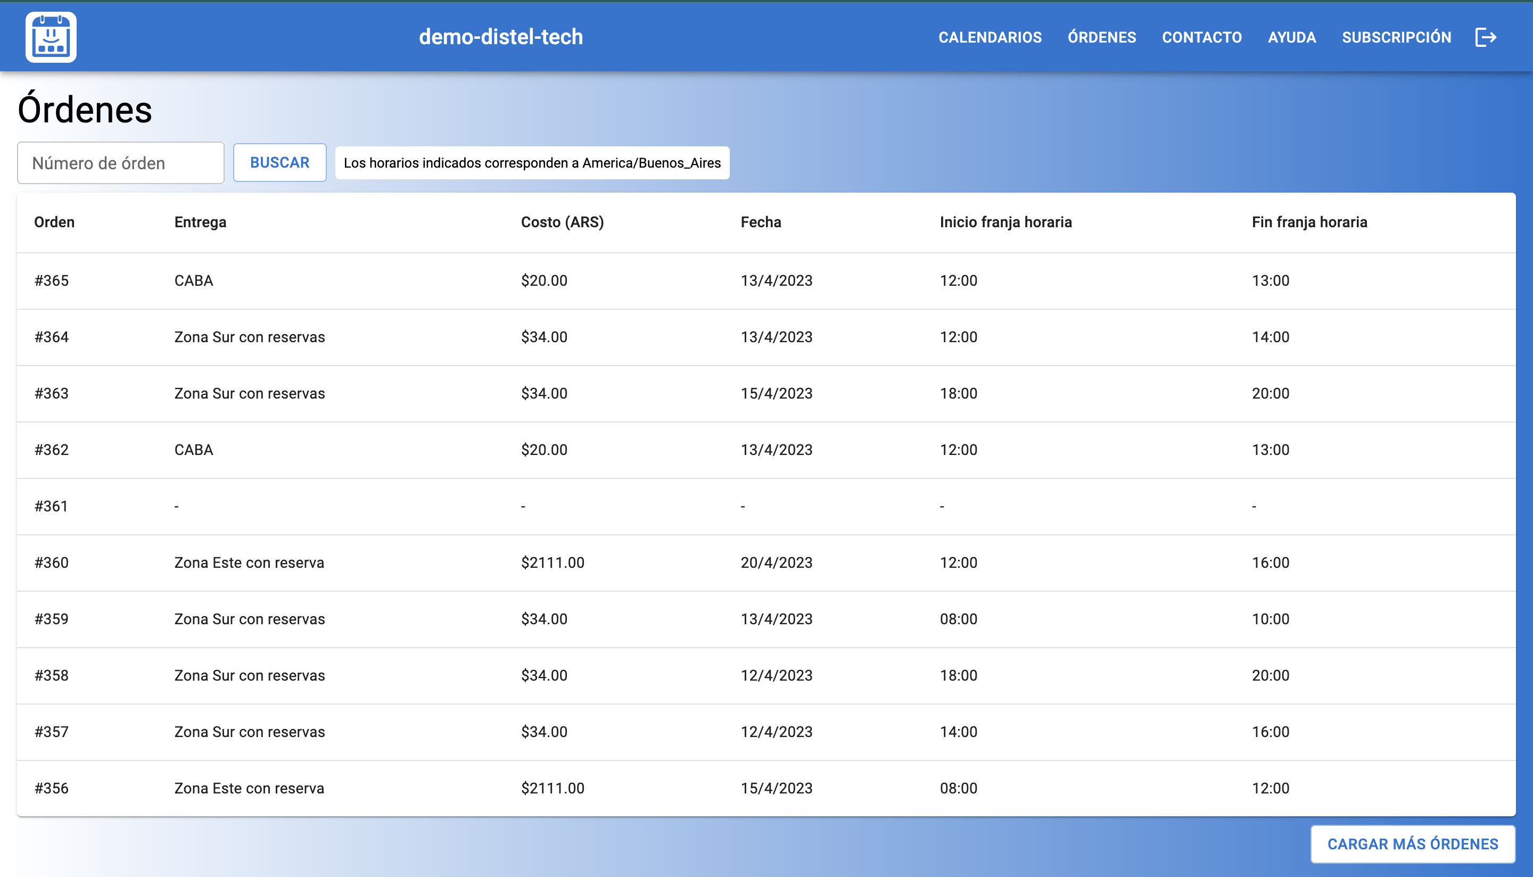Select order number #357
The width and height of the screenshot is (1533, 877).
pyautogui.click(x=51, y=732)
